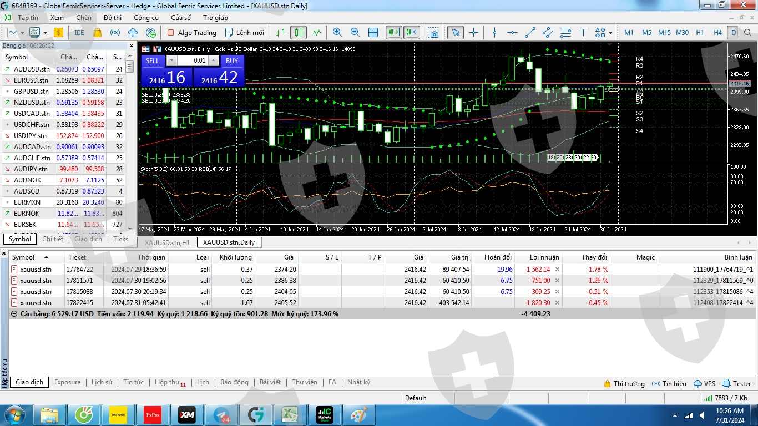The image size is (758, 426).
Task: Draw a trendline with the trendline tool
Action: pos(530,33)
